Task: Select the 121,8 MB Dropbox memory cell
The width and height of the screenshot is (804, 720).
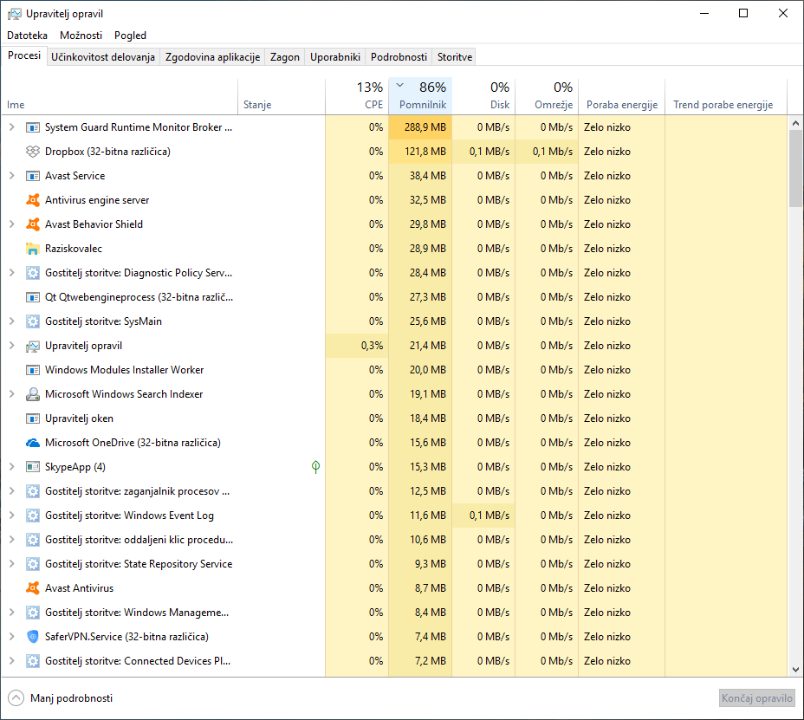Action: click(420, 152)
